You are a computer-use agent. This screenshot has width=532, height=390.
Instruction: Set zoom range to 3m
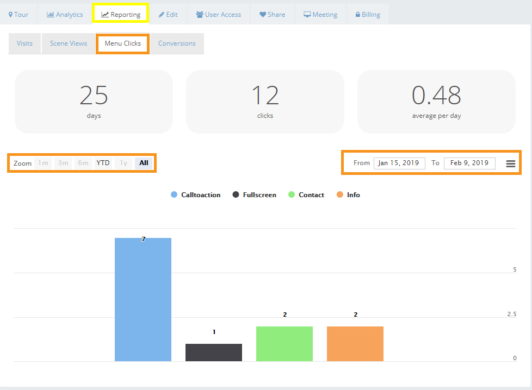click(x=63, y=163)
